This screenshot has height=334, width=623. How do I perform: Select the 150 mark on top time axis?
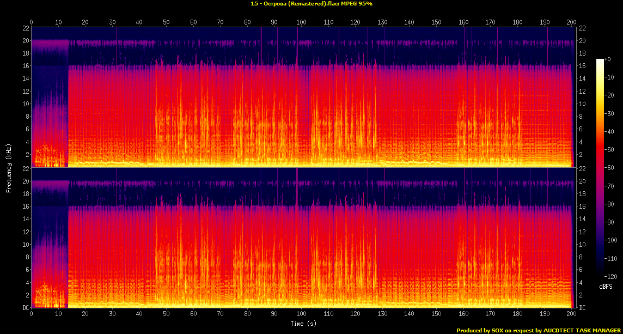click(436, 22)
